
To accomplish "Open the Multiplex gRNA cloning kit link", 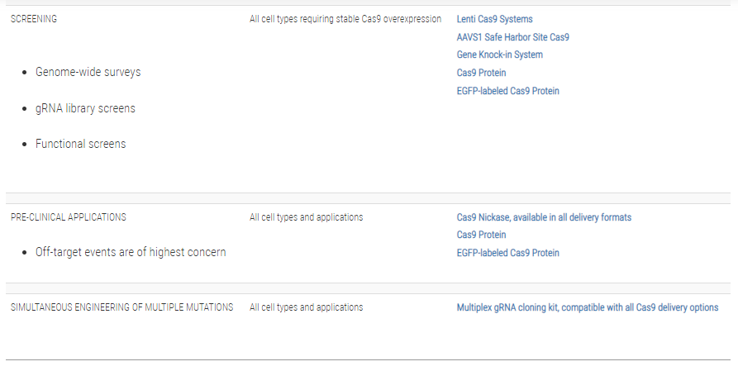I will [x=588, y=307].
